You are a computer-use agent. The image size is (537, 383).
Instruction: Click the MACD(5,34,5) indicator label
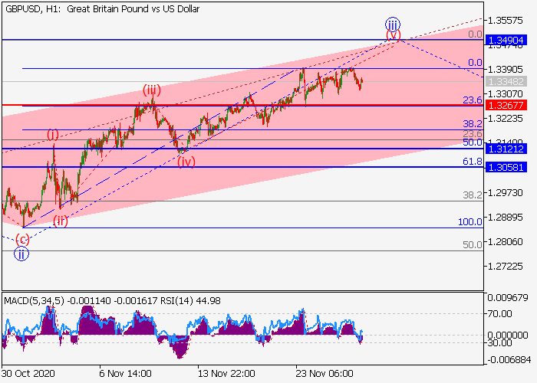click(x=34, y=301)
